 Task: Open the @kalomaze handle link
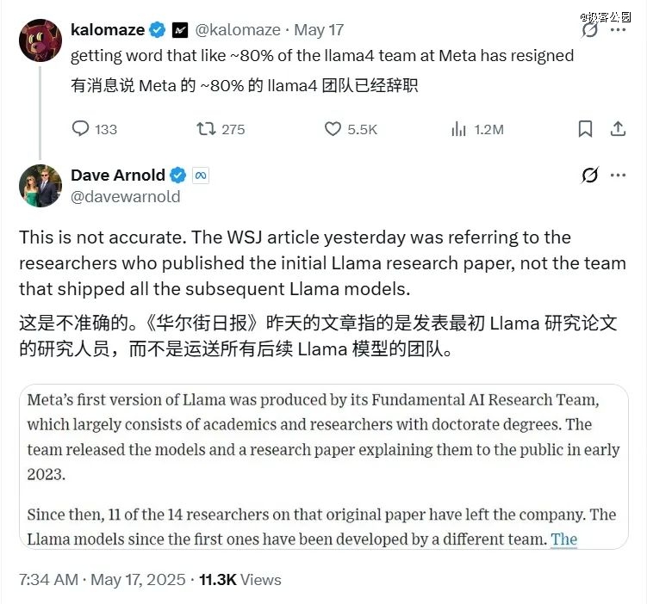pos(238,30)
